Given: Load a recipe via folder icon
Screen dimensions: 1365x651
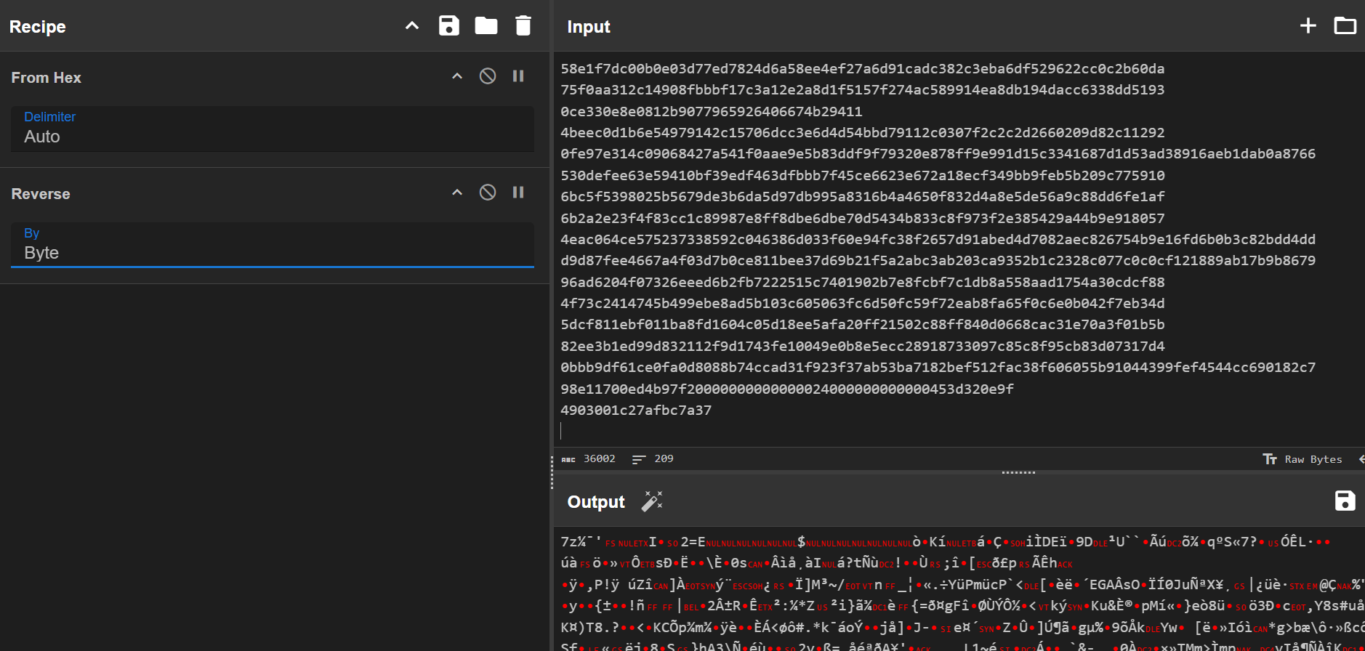Looking at the screenshot, I should click(486, 26).
